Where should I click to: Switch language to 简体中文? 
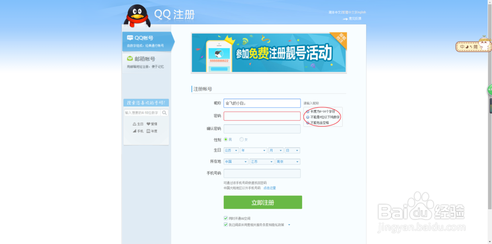pyautogui.click(x=335, y=12)
